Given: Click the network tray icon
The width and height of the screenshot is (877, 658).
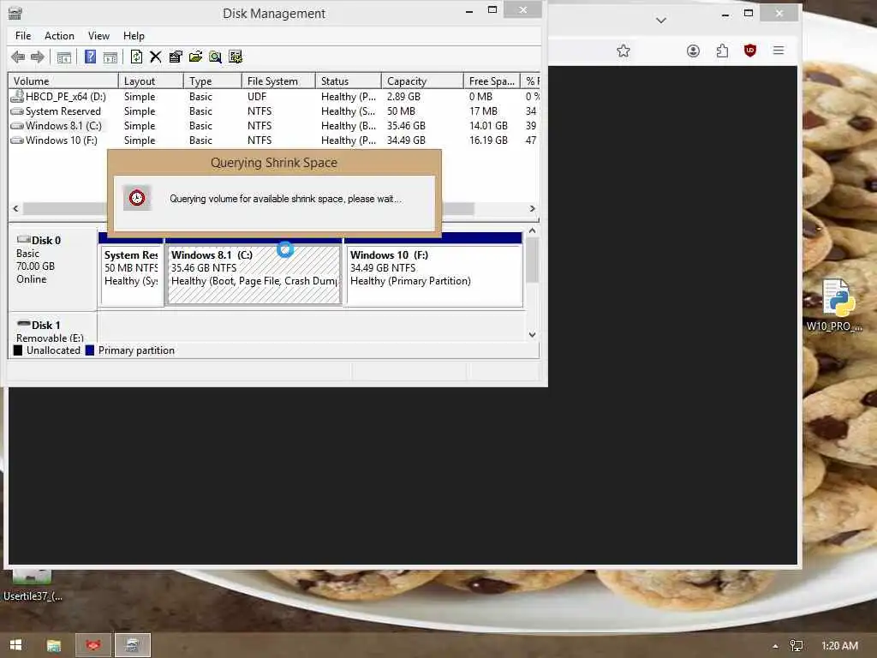Looking at the screenshot, I should (796, 646).
